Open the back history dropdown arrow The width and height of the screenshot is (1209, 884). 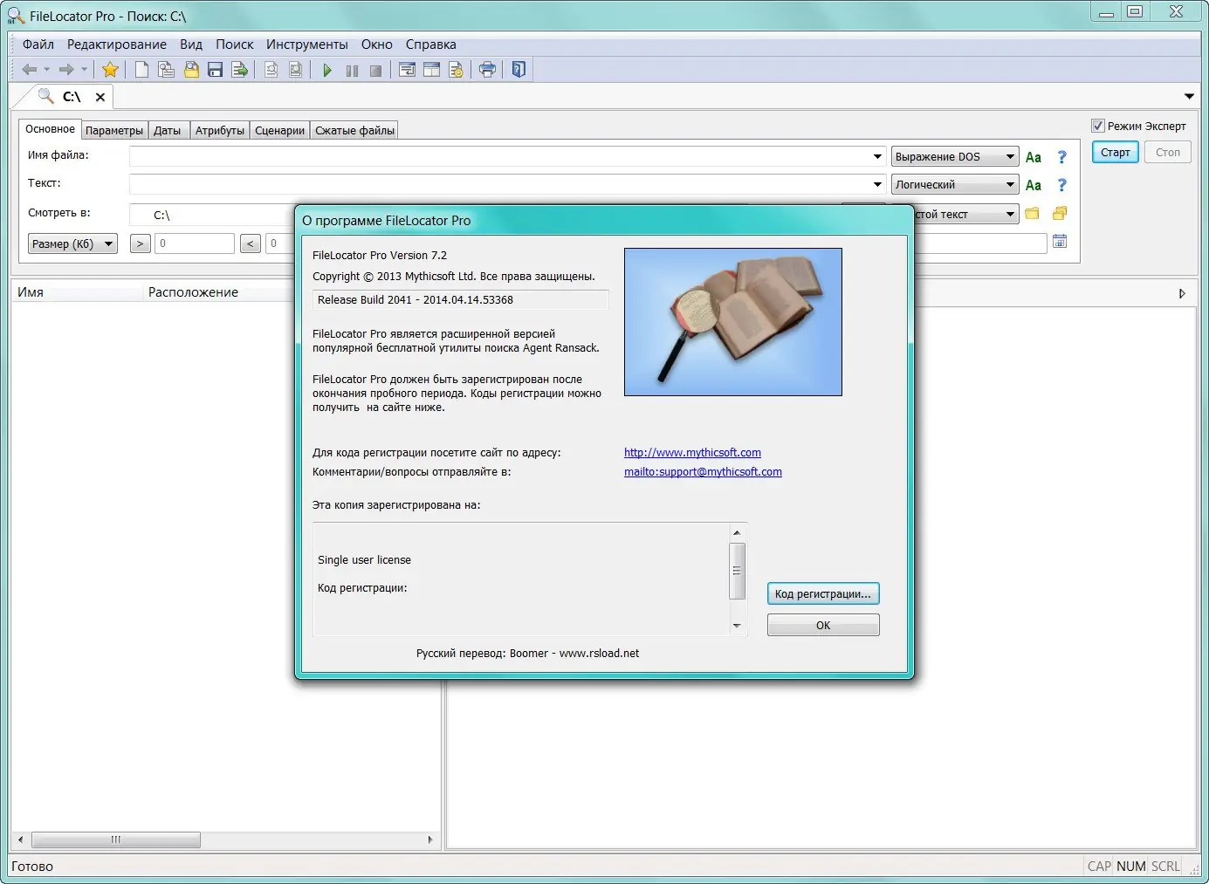[x=47, y=70]
